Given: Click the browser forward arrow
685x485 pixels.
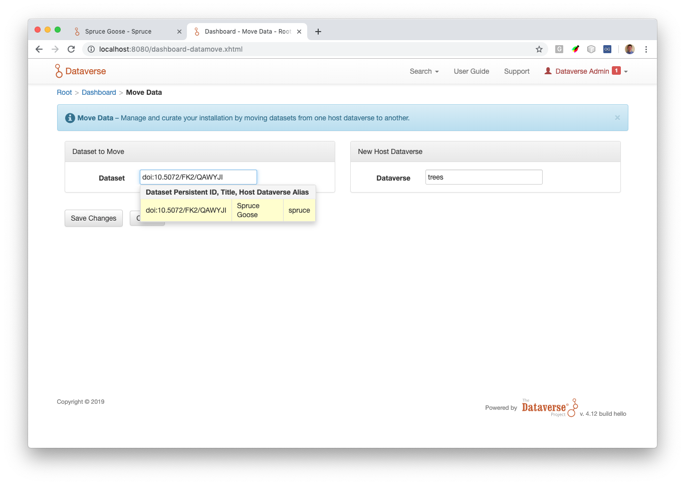Looking at the screenshot, I should (55, 49).
